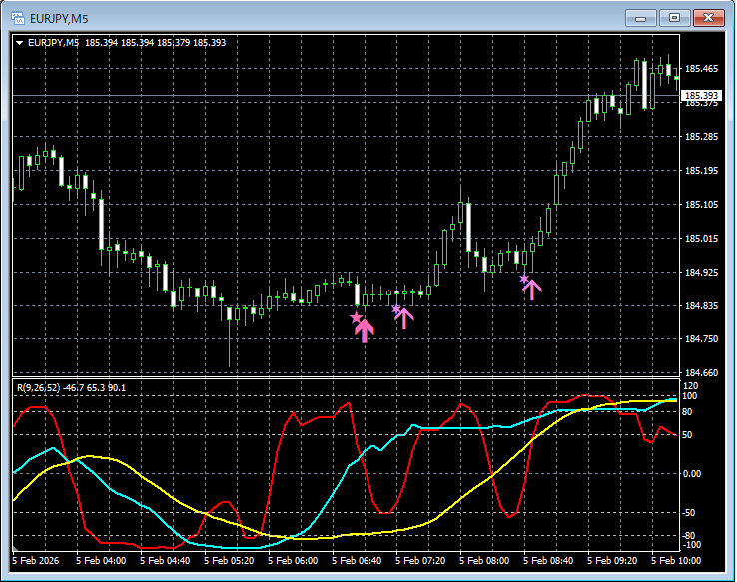This screenshot has height=582, width=737.
Task: Click the 5 Feb 06:00 time label
Action: (x=293, y=561)
